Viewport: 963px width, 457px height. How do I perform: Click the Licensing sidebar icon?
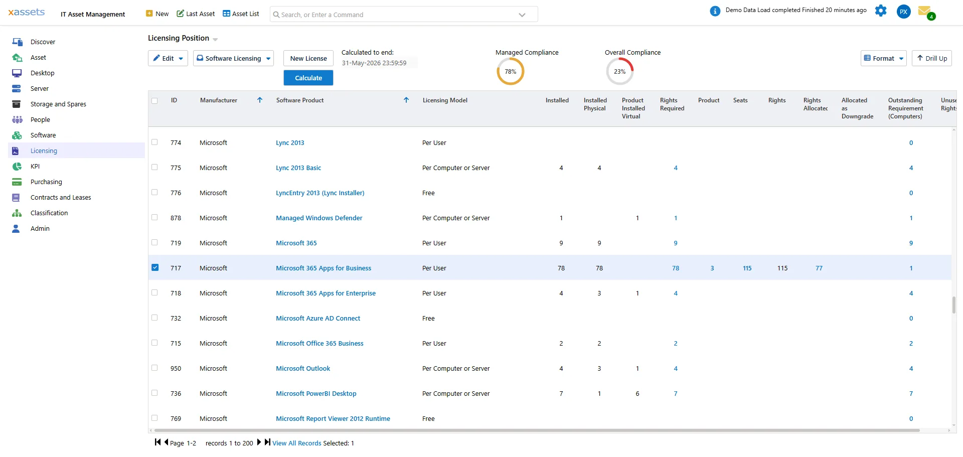[16, 151]
